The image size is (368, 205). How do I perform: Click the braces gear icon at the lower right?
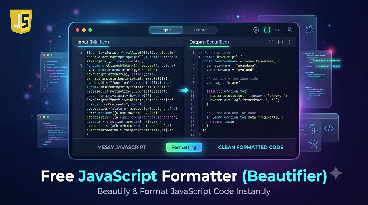[x=313, y=128]
